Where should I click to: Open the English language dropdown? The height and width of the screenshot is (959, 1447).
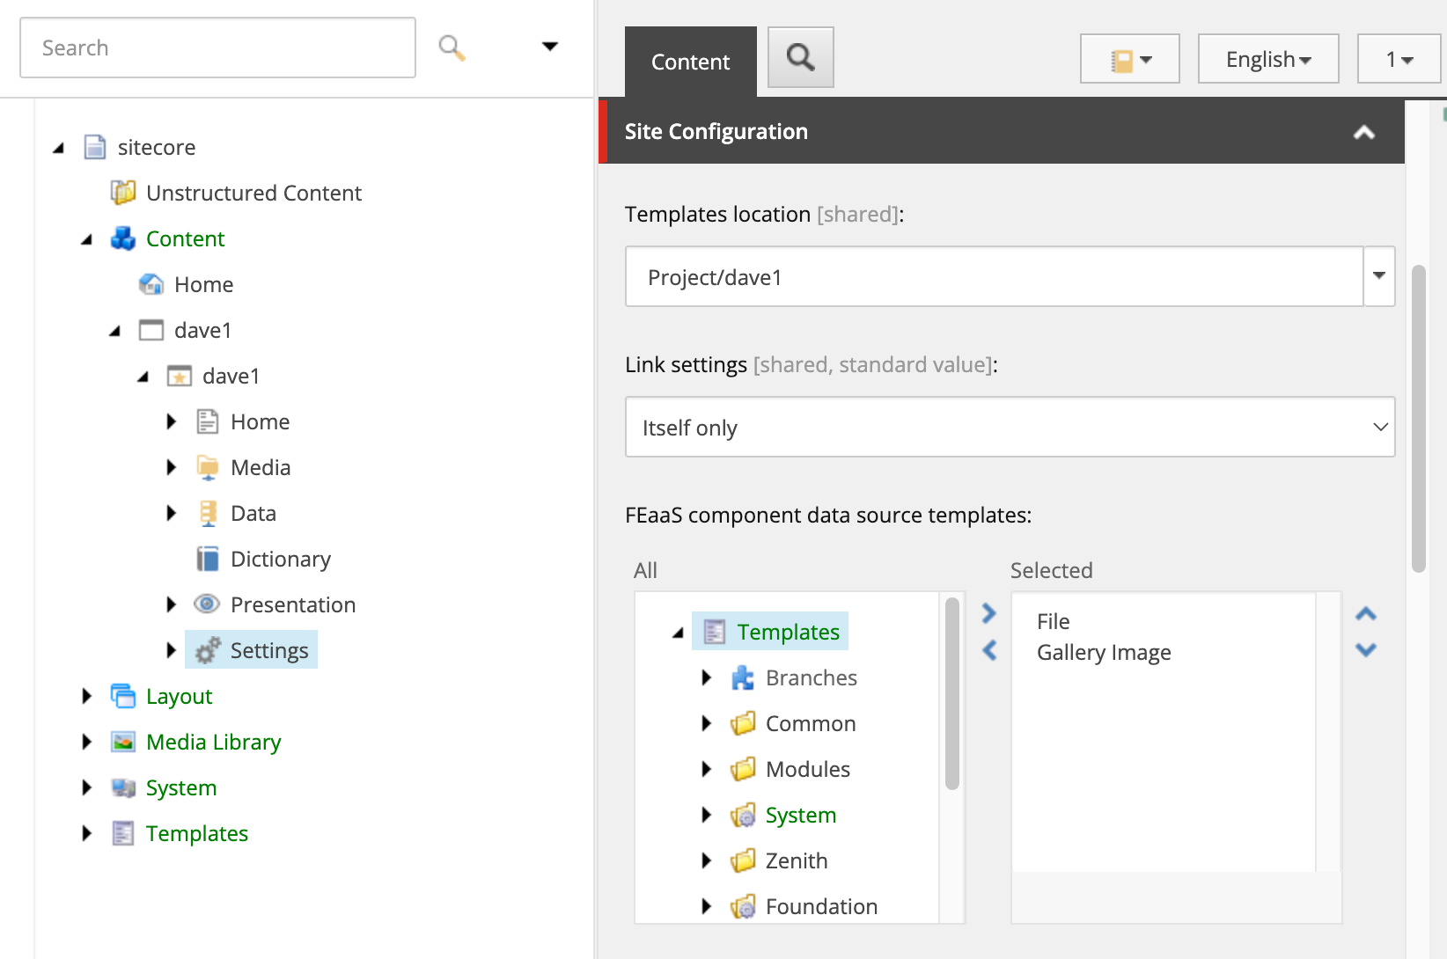click(1268, 59)
